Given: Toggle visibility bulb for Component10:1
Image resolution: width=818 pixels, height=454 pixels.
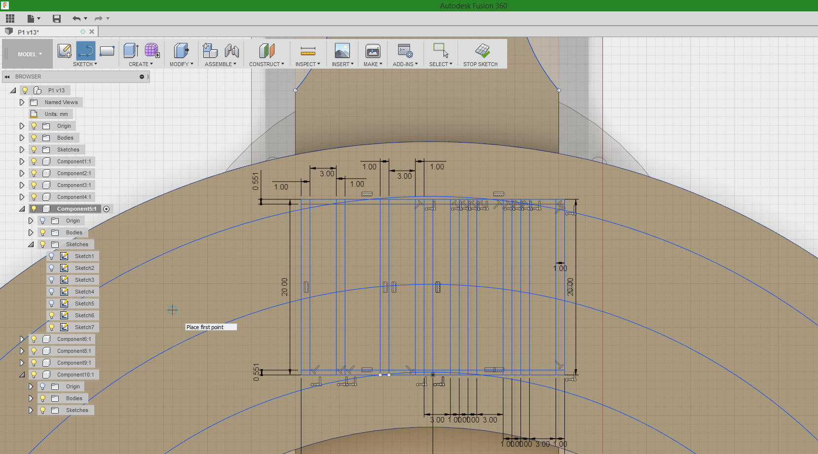Looking at the screenshot, I should coord(34,375).
